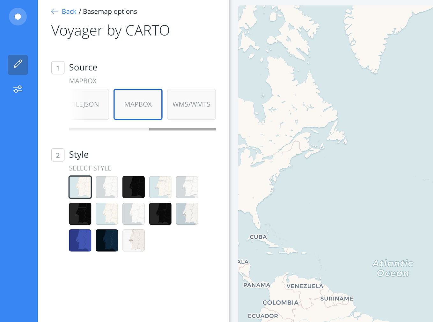Viewport: 433px width, 322px height.
Task: Select the navy dark style in bottom row
Action: (107, 240)
